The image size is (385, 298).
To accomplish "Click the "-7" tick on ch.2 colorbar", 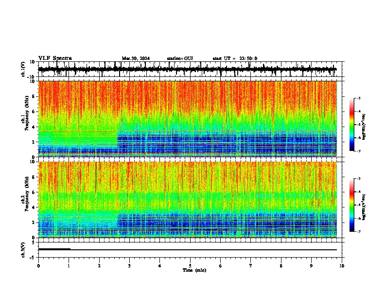I will click(x=359, y=232).
